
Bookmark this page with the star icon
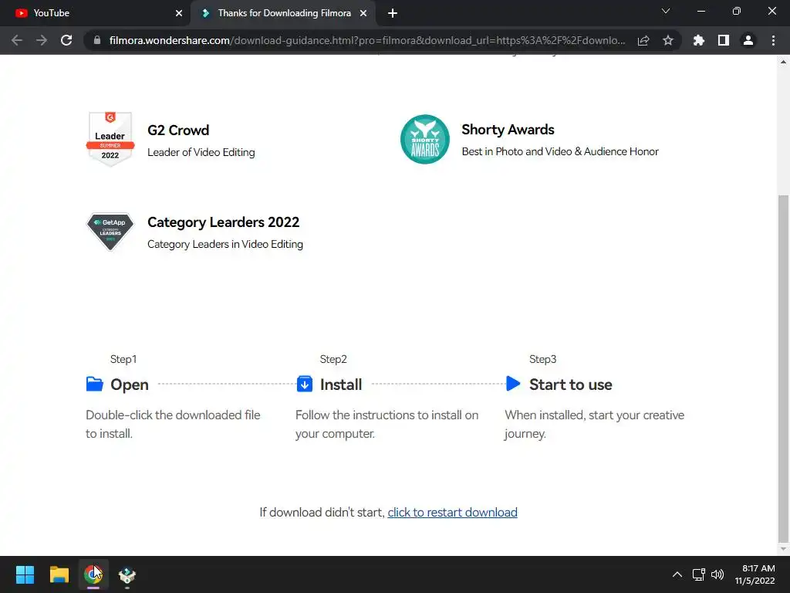pos(668,40)
